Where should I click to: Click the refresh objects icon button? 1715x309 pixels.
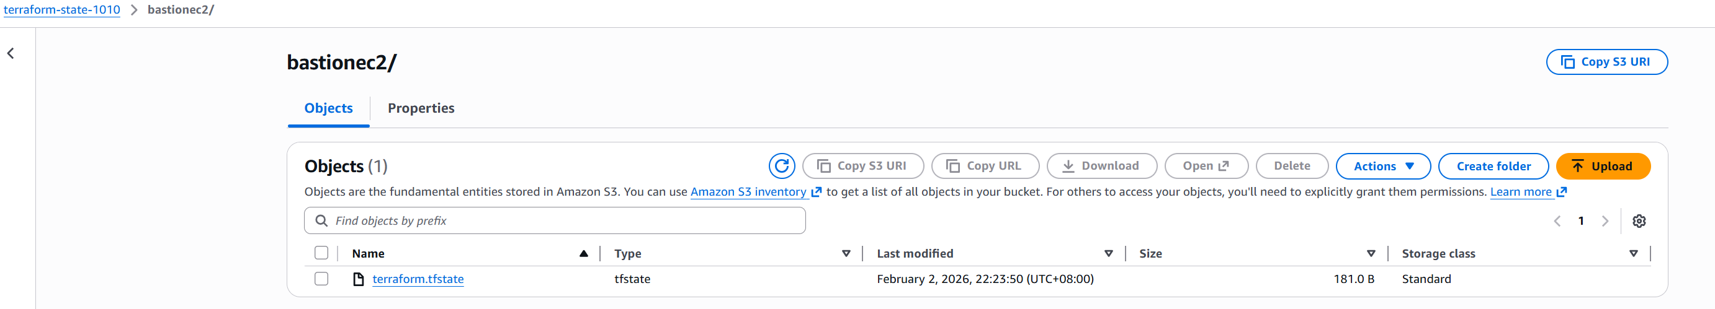click(x=782, y=166)
